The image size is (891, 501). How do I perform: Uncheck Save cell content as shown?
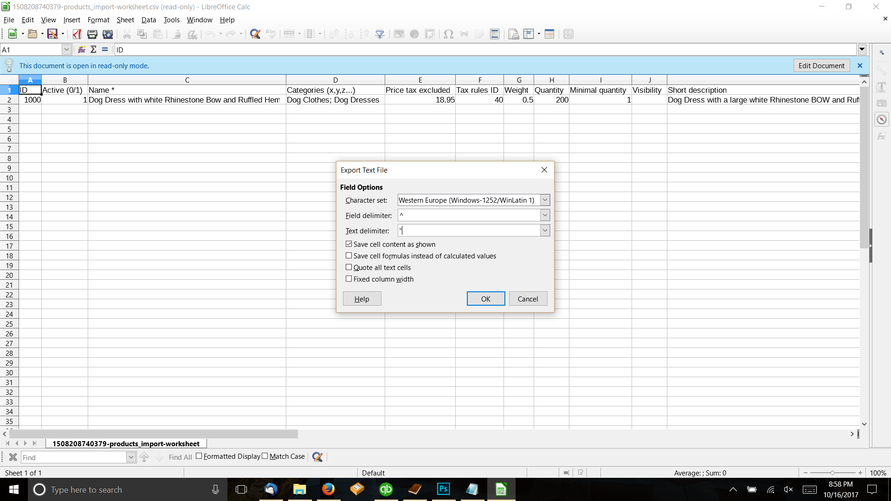click(349, 244)
